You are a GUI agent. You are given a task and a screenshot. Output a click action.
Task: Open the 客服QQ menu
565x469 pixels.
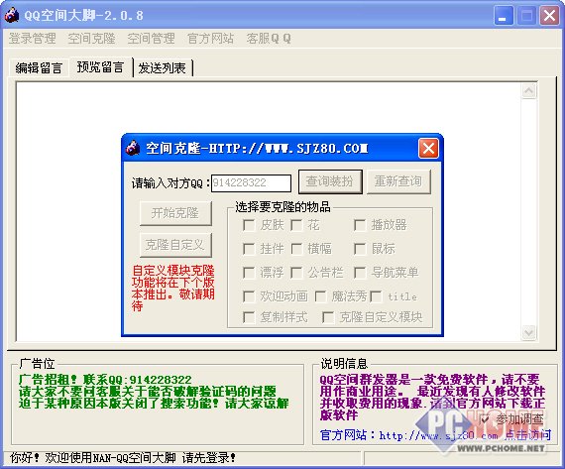[x=269, y=39]
